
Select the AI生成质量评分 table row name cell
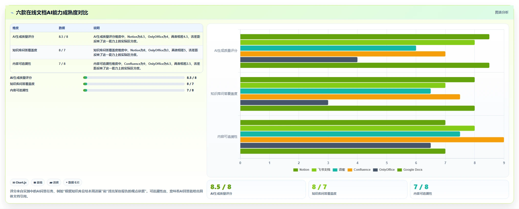point(23,37)
